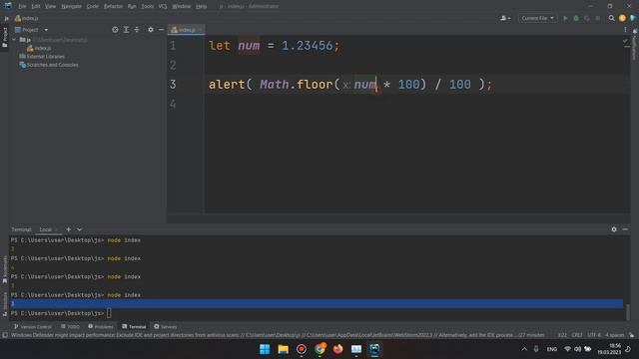Open the Refactor menu
Image resolution: width=639 pixels, height=359 pixels.
[x=113, y=7]
